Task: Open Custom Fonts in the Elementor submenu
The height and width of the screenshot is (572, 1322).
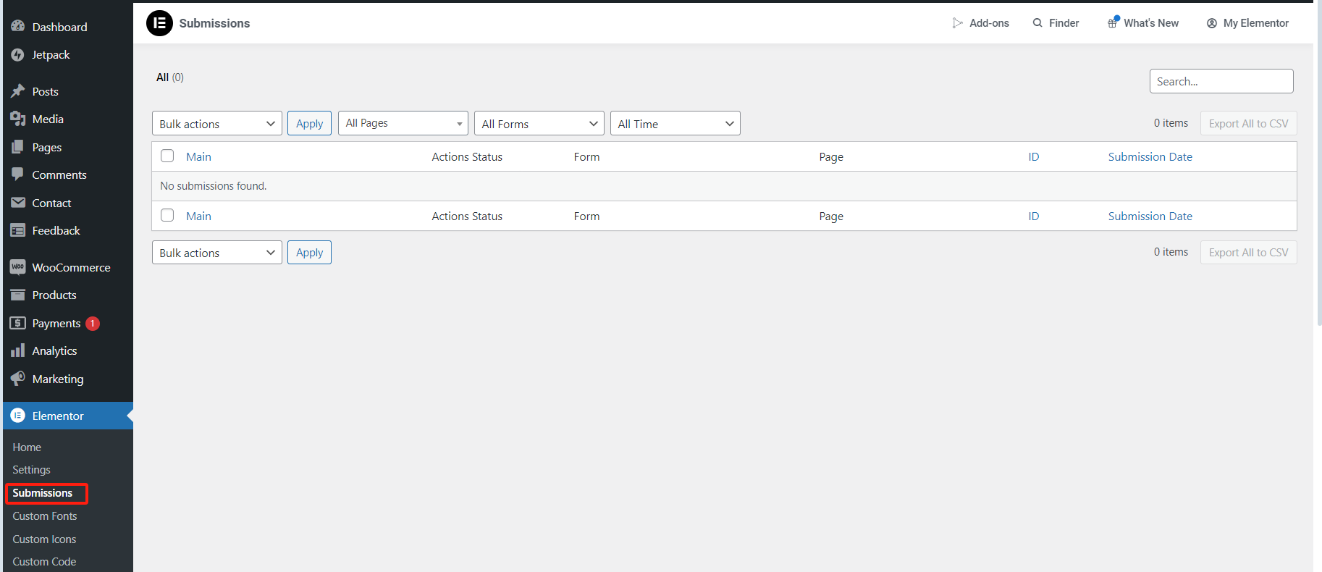Action: click(x=45, y=516)
